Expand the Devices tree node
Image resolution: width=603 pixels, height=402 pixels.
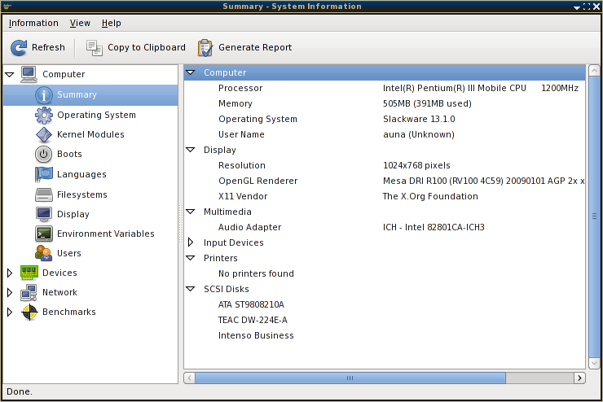(10, 273)
